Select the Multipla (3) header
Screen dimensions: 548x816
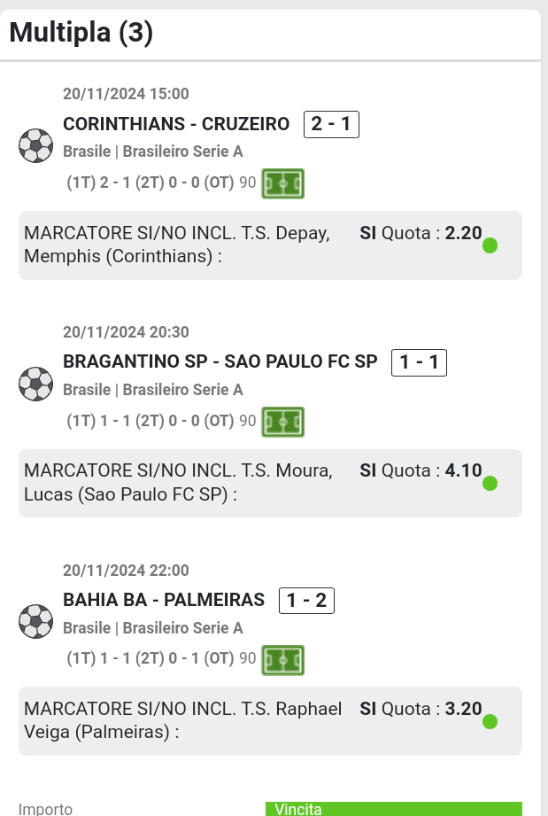tap(81, 34)
